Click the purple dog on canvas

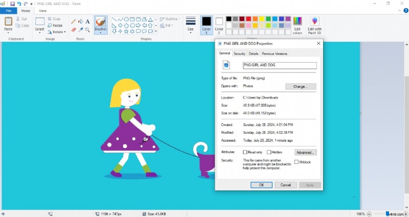click(x=204, y=160)
